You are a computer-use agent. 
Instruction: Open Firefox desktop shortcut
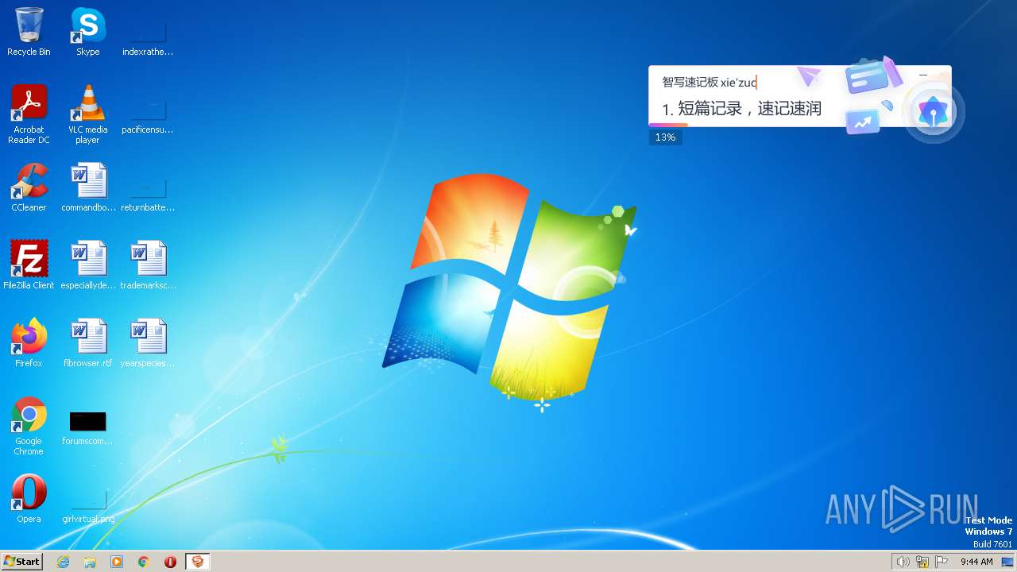pos(29,343)
